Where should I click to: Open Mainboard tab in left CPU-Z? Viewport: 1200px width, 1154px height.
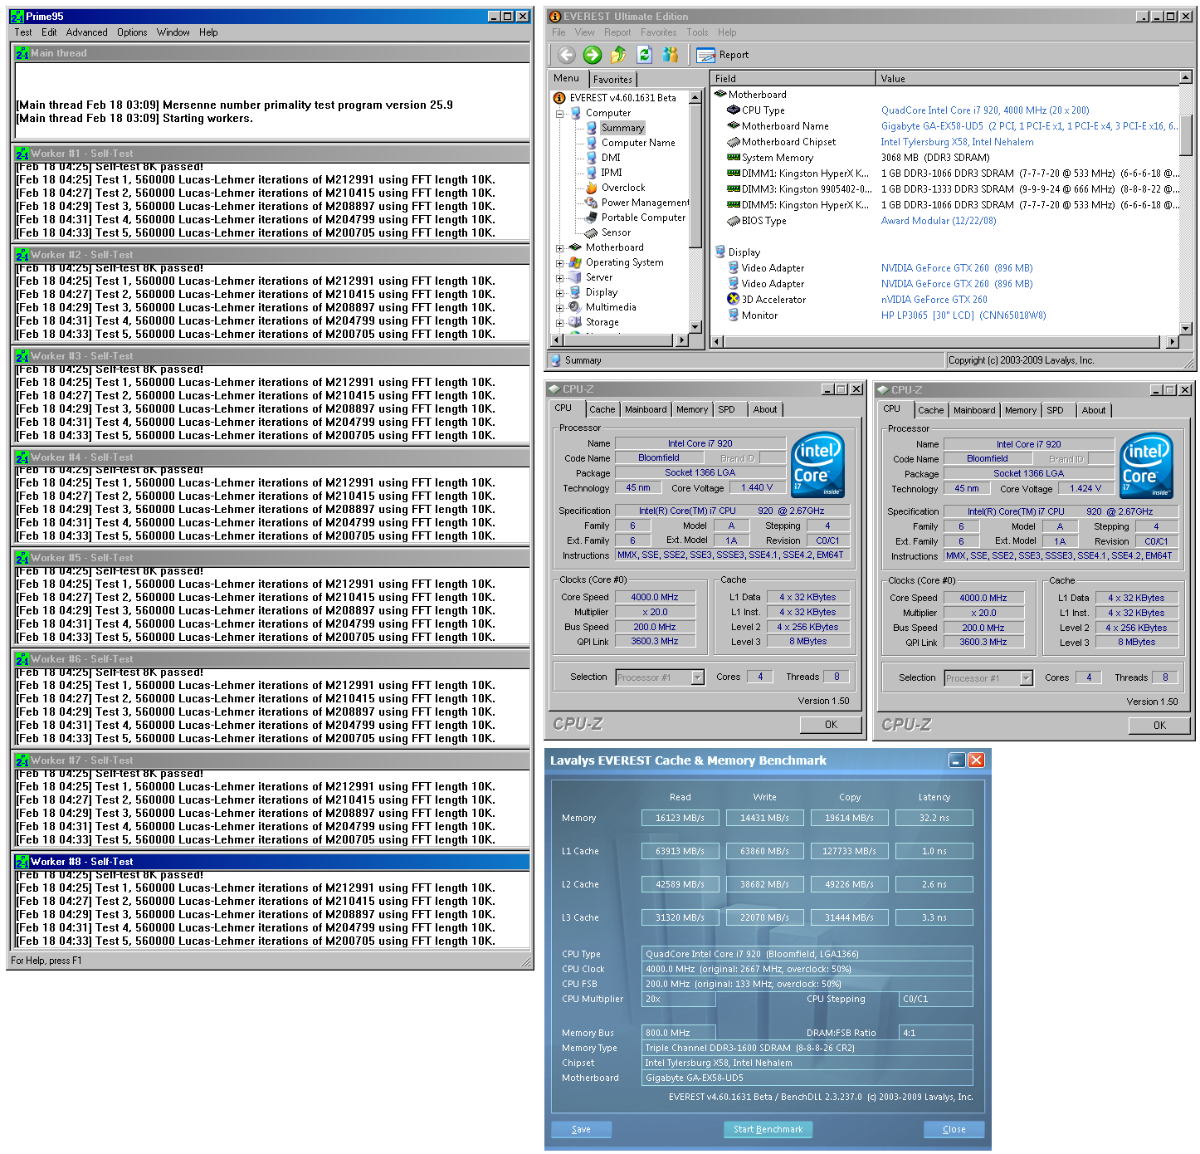tap(646, 409)
